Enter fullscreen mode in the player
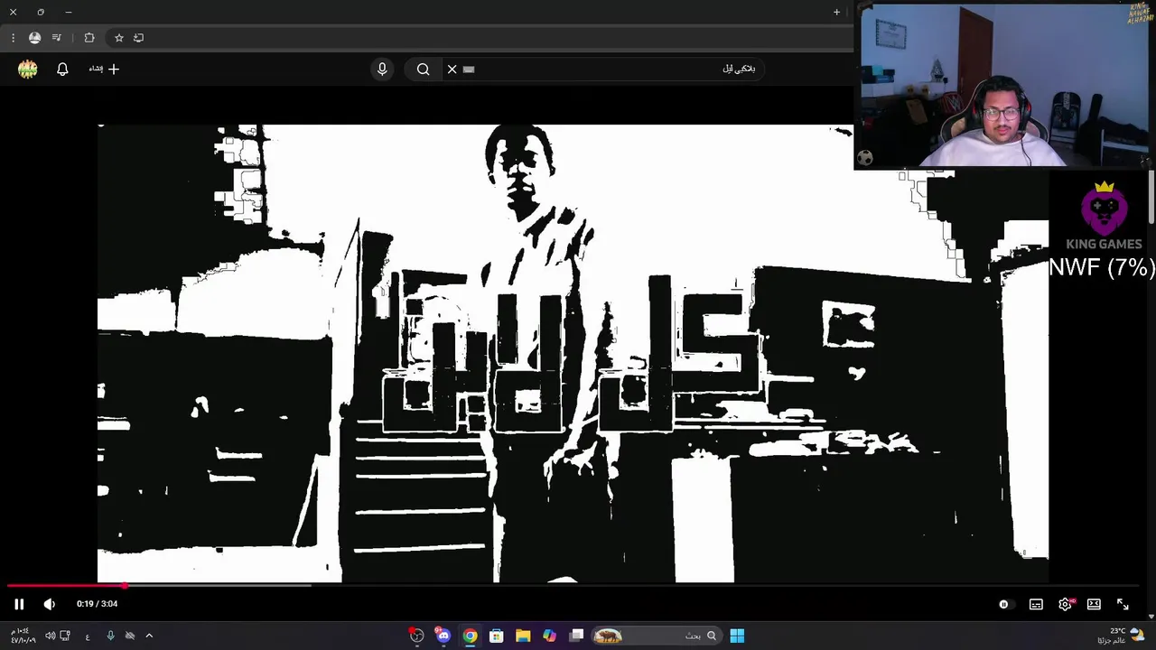Image resolution: width=1156 pixels, height=650 pixels. (1123, 604)
